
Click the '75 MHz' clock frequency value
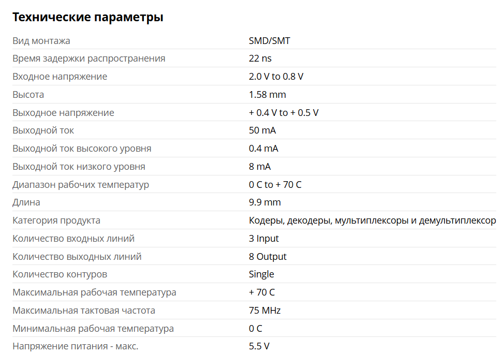264,311
